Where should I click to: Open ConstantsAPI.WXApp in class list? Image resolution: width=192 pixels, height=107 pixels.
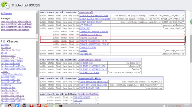click(x=12, y=61)
